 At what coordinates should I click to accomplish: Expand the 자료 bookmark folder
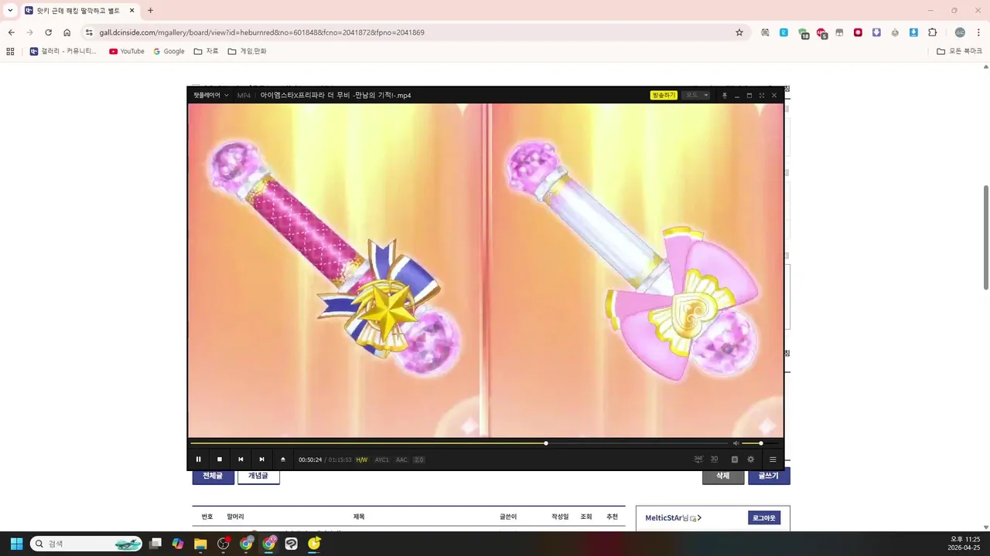point(206,51)
